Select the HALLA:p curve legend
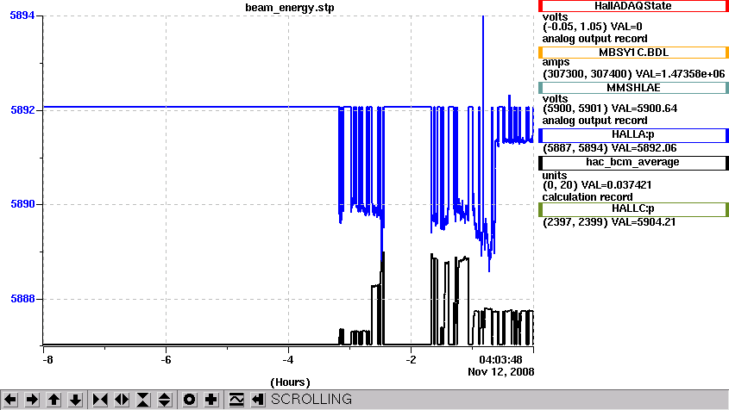The height and width of the screenshot is (410, 729). [633, 135]
